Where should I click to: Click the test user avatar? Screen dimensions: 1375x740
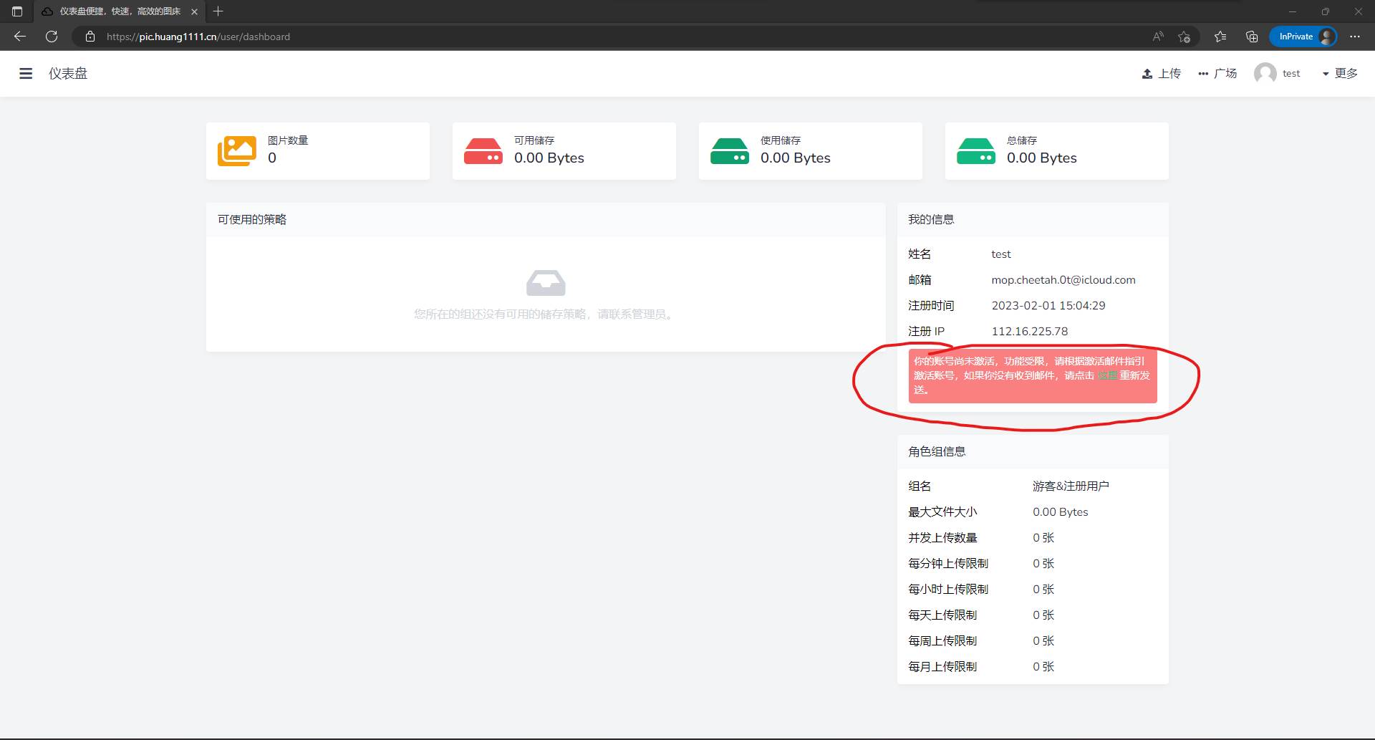[1265, 73]
